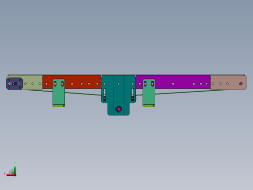Click the green Y axis of the triad
253x190 pixels.
(15, 171)
